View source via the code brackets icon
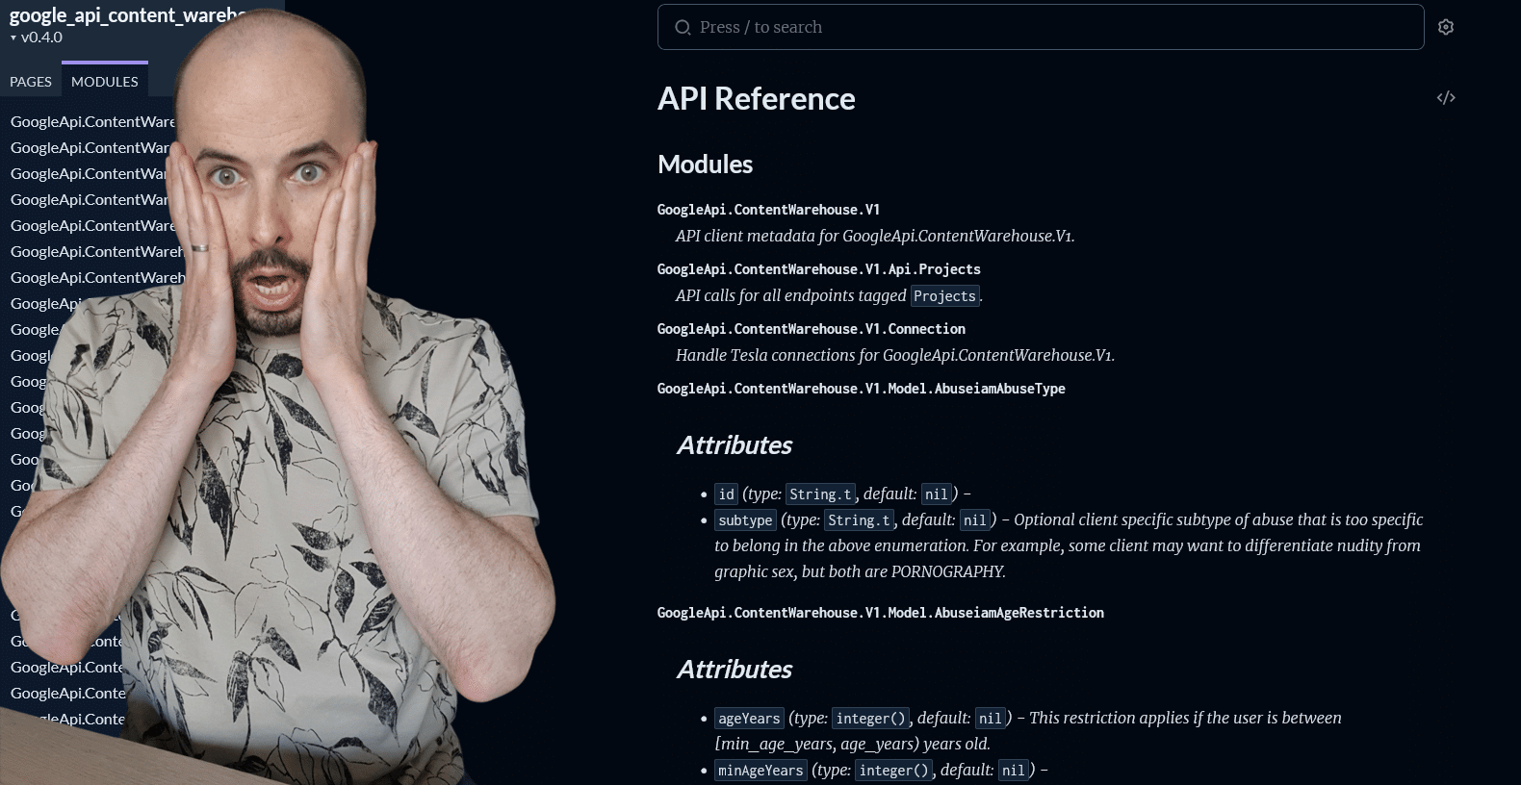 coord(1446,97)
